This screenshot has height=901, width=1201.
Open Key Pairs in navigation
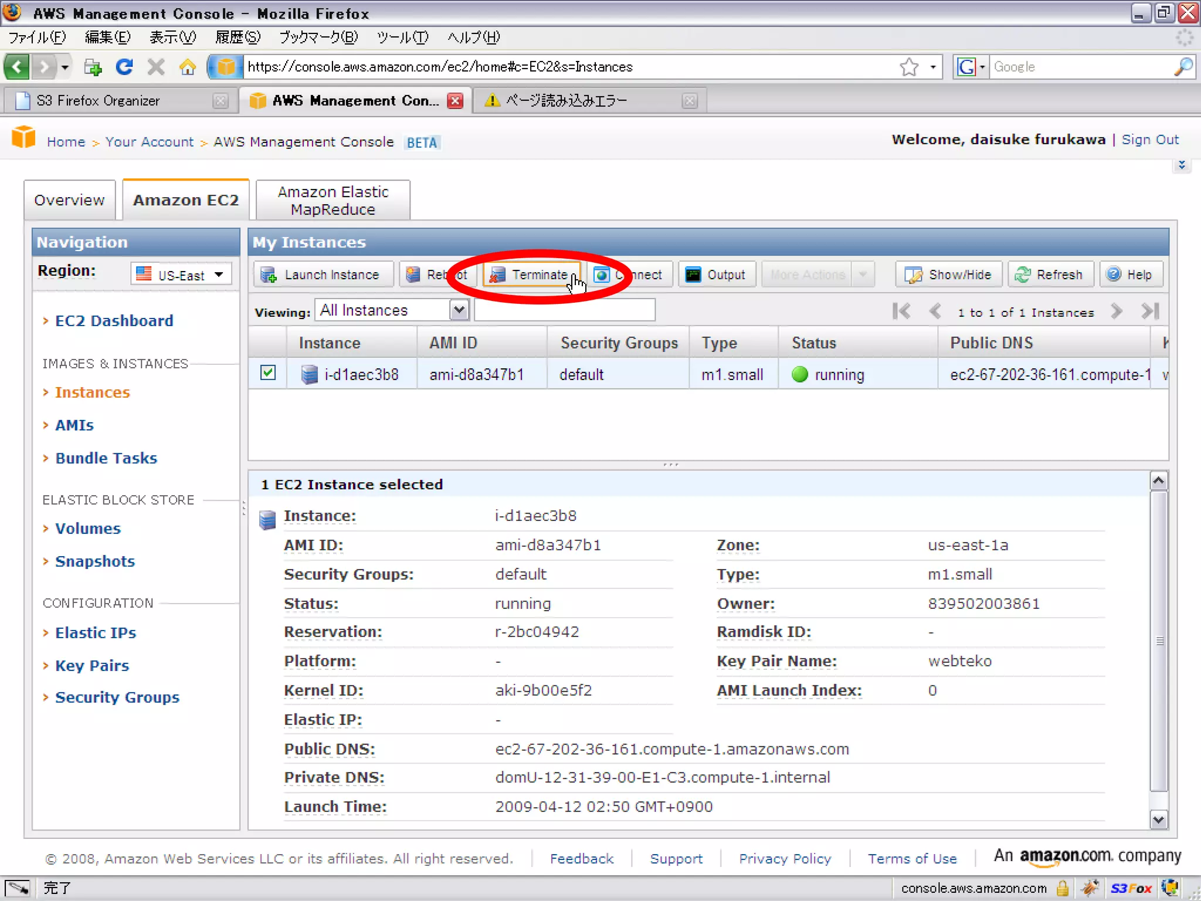tap(92, 666)
